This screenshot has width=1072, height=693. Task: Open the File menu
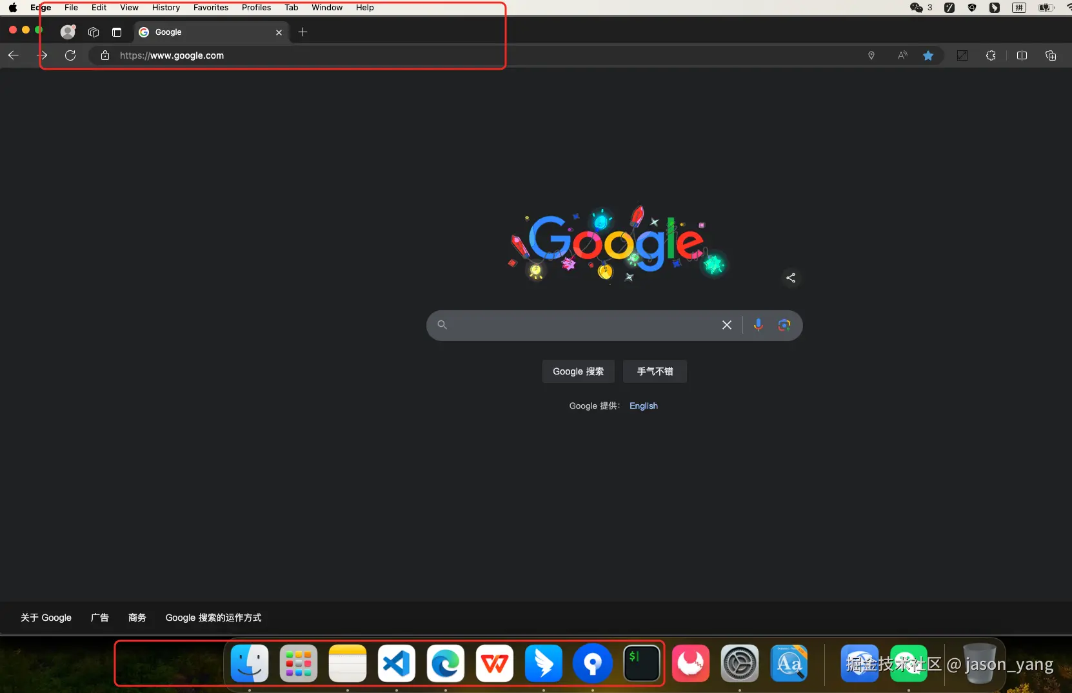71,8
